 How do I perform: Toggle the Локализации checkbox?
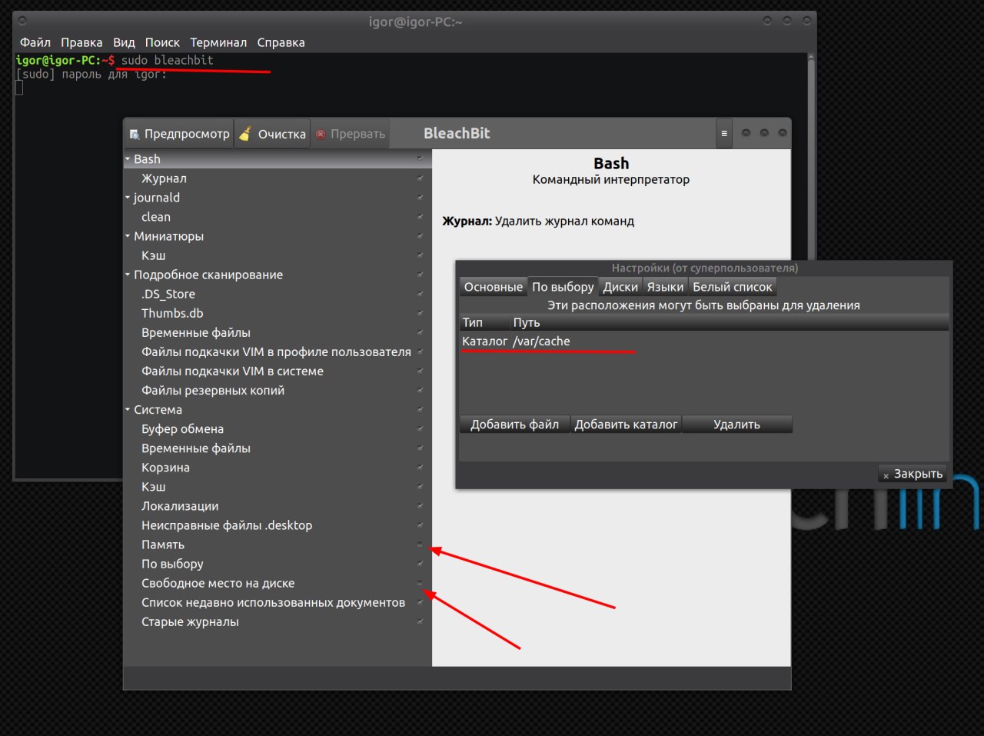tap(420, 506)
